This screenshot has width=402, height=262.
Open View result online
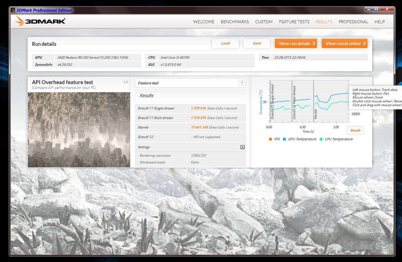(x=345, y=43)
